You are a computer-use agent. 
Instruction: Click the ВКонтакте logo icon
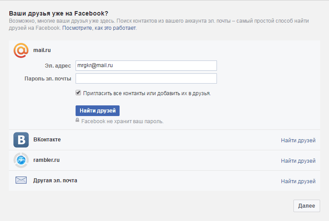tap(21, 140)
